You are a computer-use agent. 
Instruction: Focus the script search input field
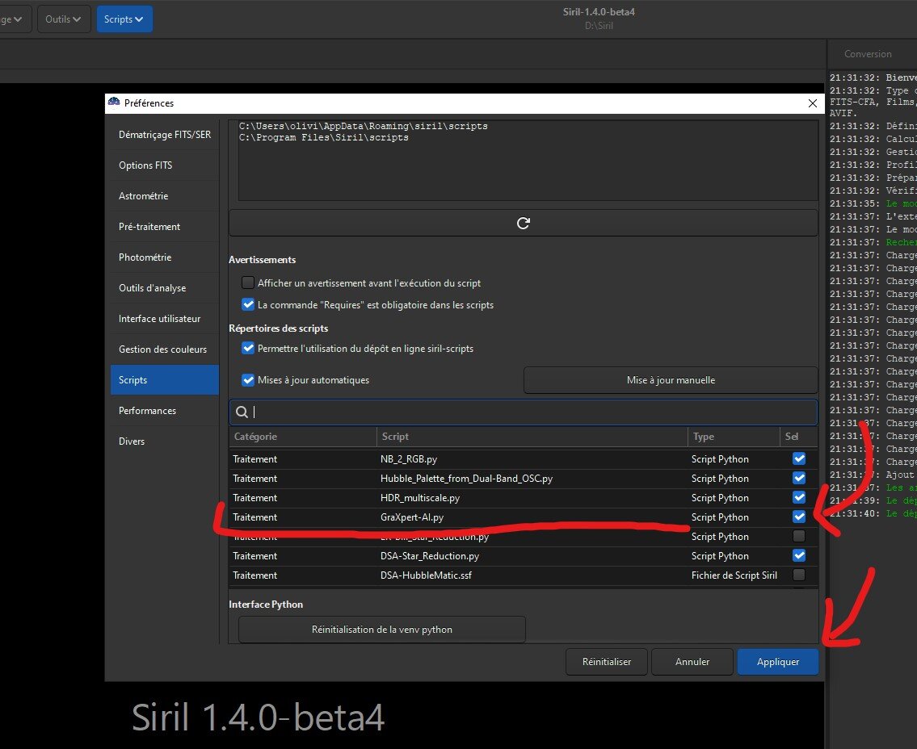click(524, 412)
